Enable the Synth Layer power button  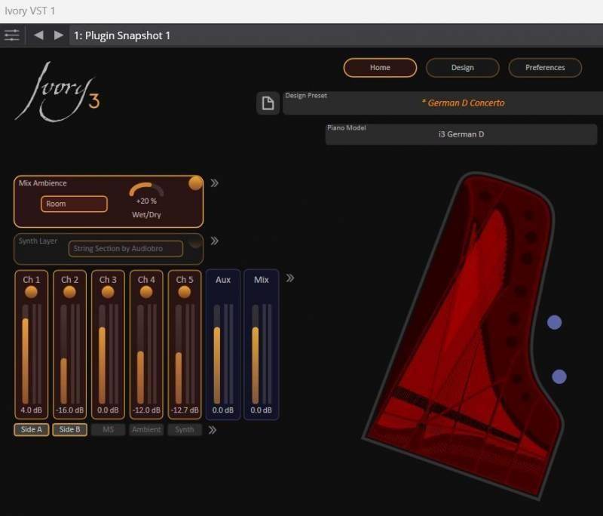point(195,242)
